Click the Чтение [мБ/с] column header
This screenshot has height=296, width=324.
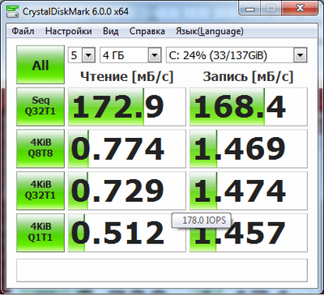[126, 77]
